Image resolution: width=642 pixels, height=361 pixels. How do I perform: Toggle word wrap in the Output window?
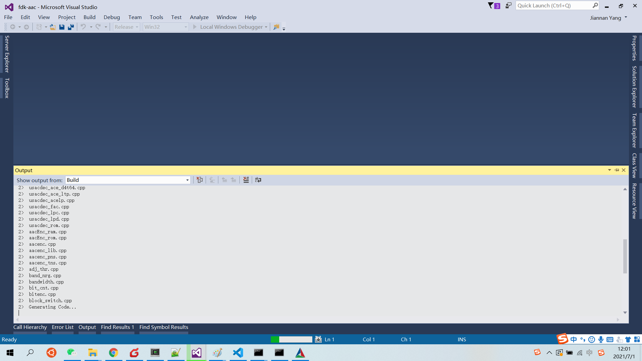(258, 180)
